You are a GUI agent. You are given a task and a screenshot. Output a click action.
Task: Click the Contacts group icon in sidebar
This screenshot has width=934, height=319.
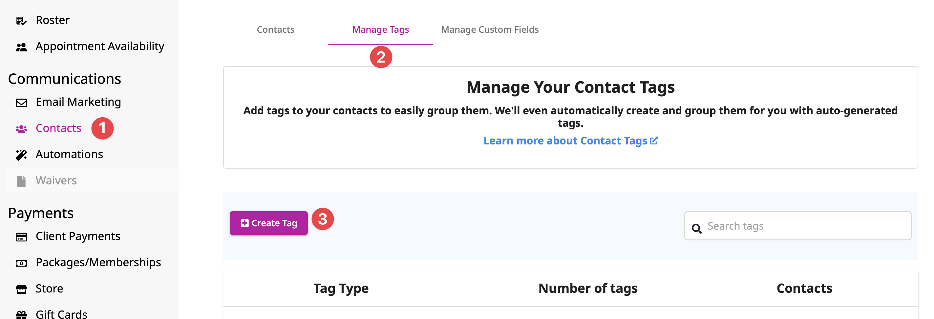coord(21,129)
